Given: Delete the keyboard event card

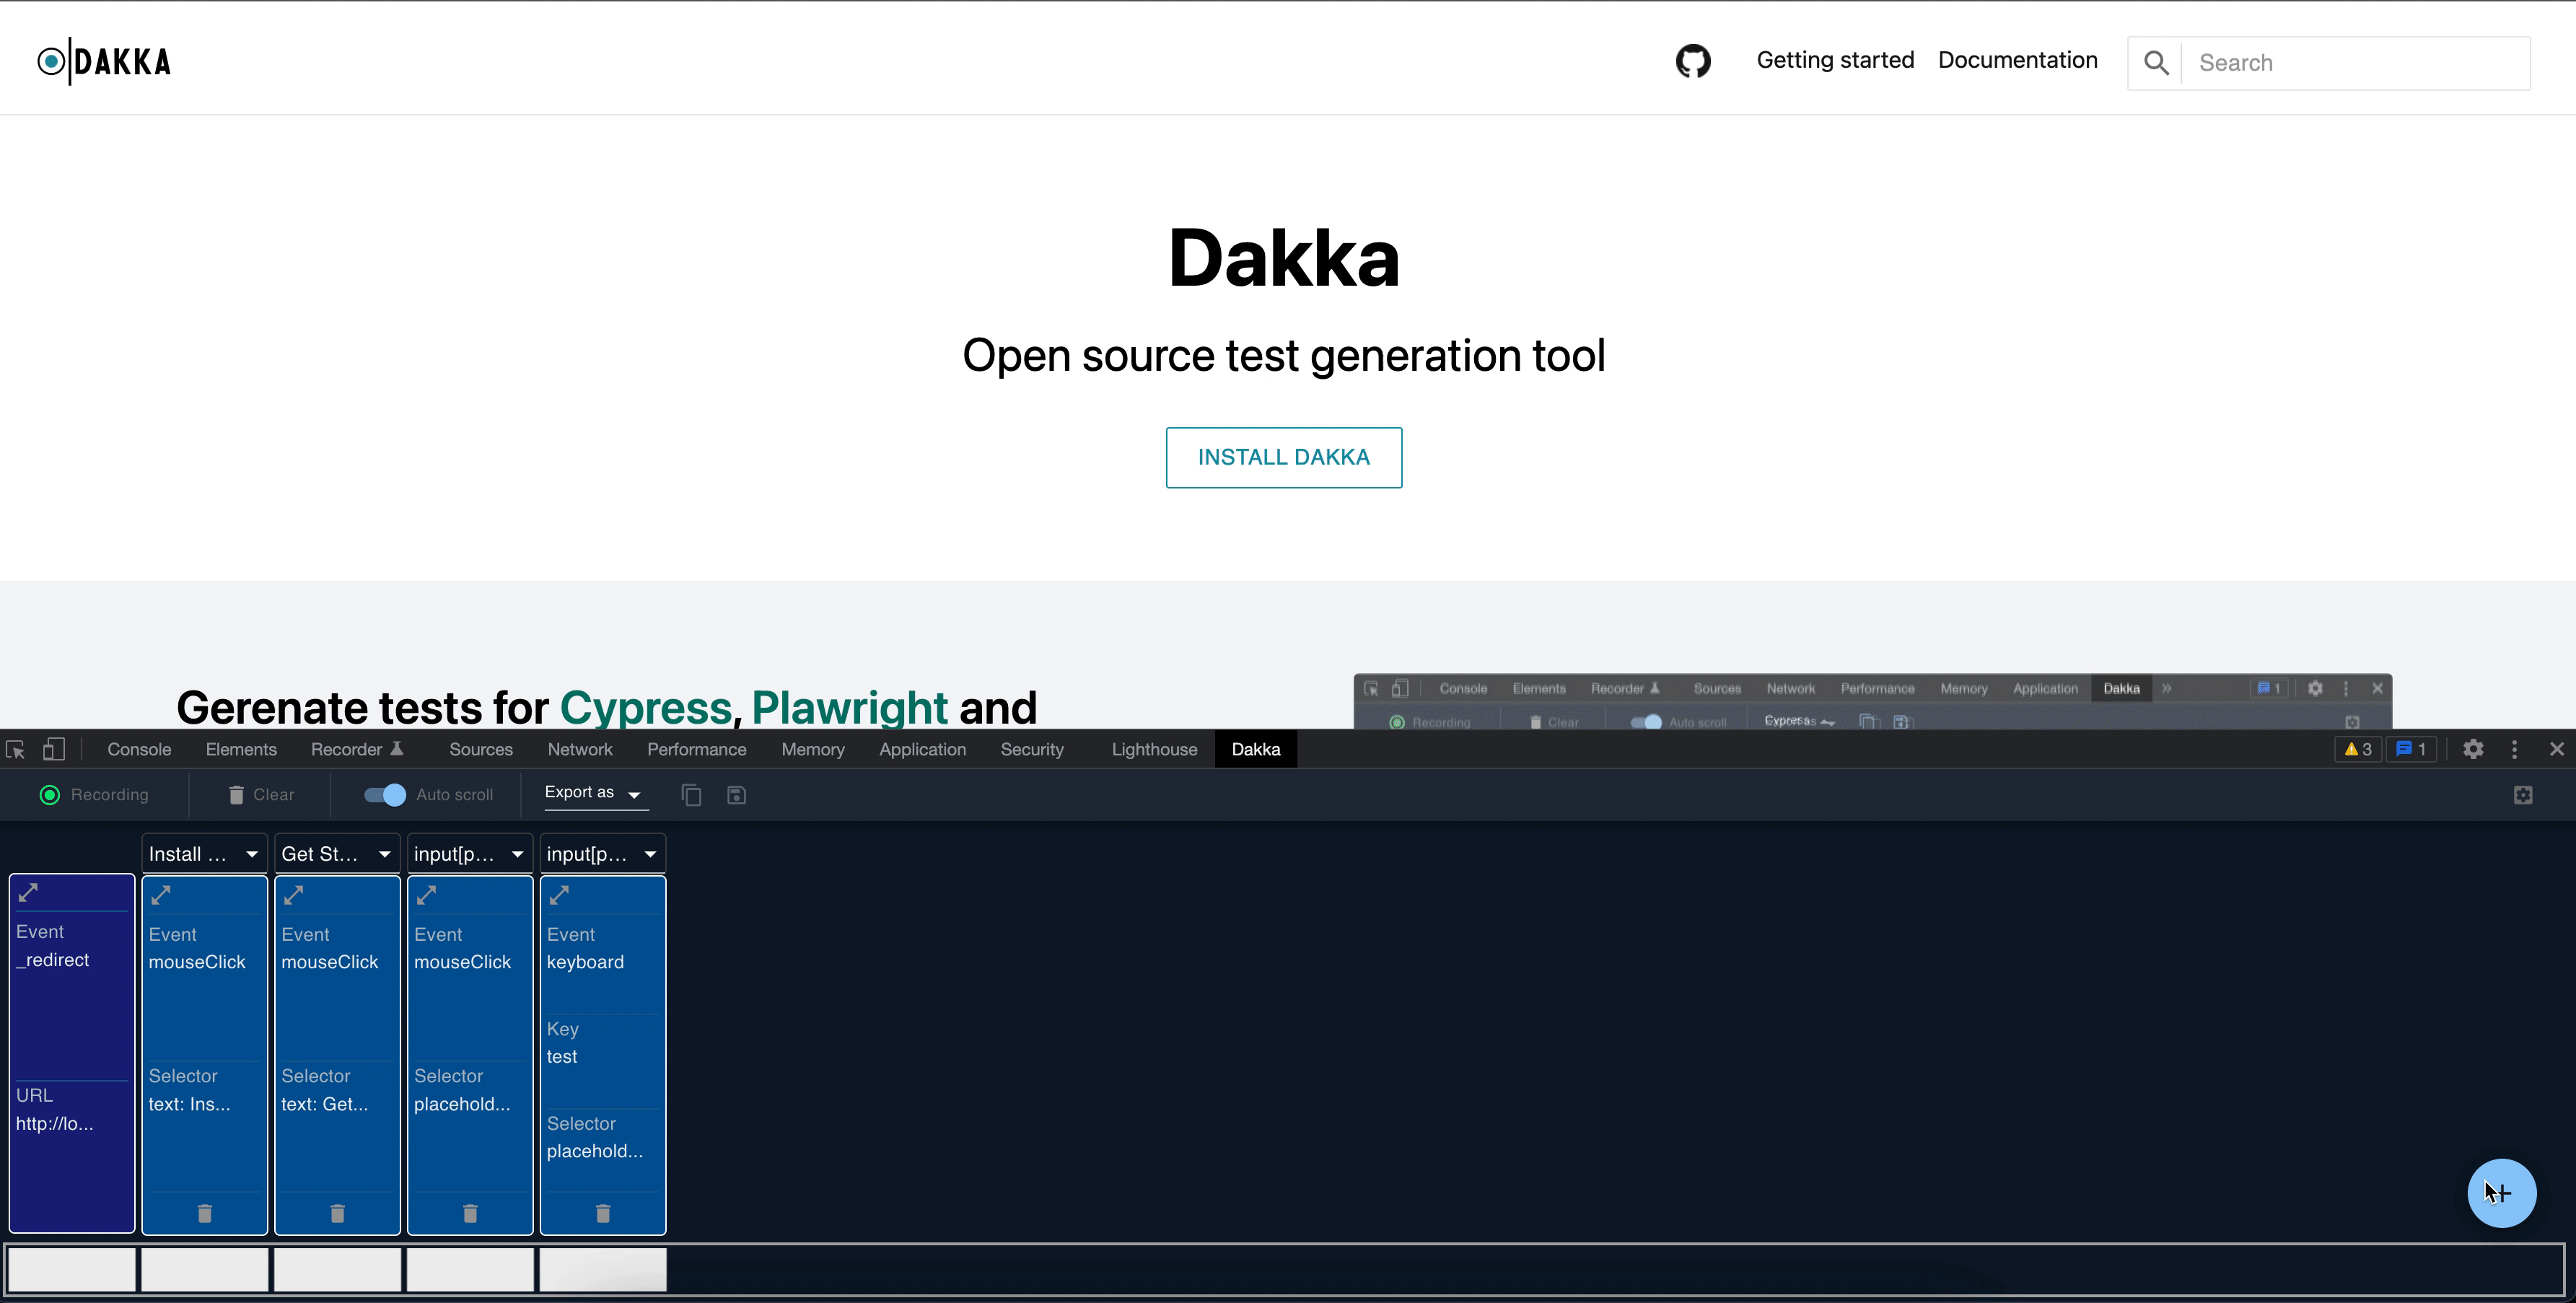Looking at the screenshot, I should point(603,1213).
